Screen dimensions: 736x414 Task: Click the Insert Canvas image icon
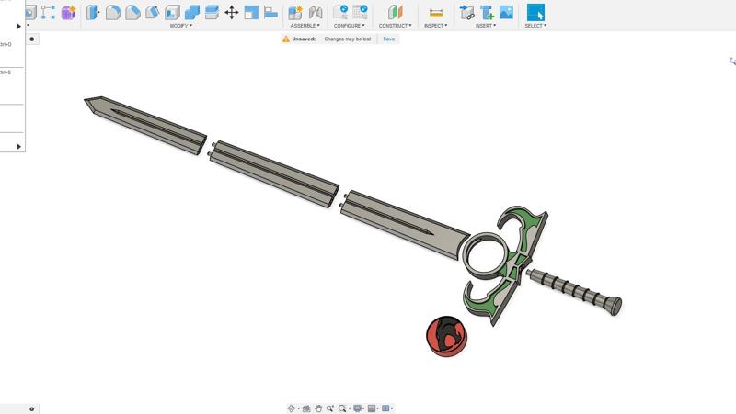(x=507, y=13)
